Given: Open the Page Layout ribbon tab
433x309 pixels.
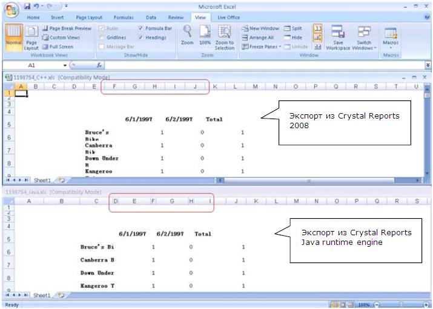Looking at the screenshot, I should click(89, 18).
